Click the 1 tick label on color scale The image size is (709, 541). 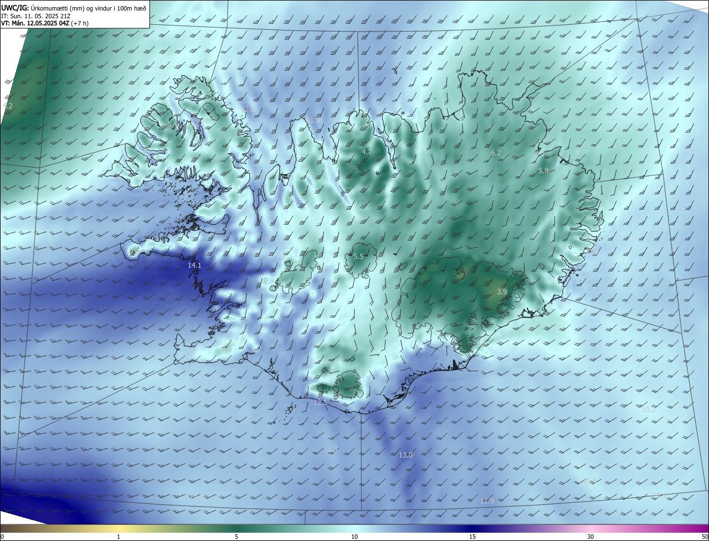pyautogui.click(x=119, y=537)
